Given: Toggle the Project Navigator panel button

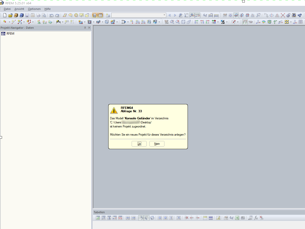Looking at the screenshot, I should [x=95, y=15].
